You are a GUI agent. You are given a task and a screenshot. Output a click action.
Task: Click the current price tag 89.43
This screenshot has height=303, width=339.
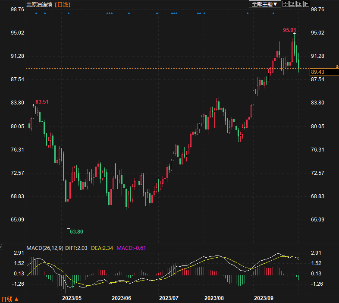(x=317, y=72)
